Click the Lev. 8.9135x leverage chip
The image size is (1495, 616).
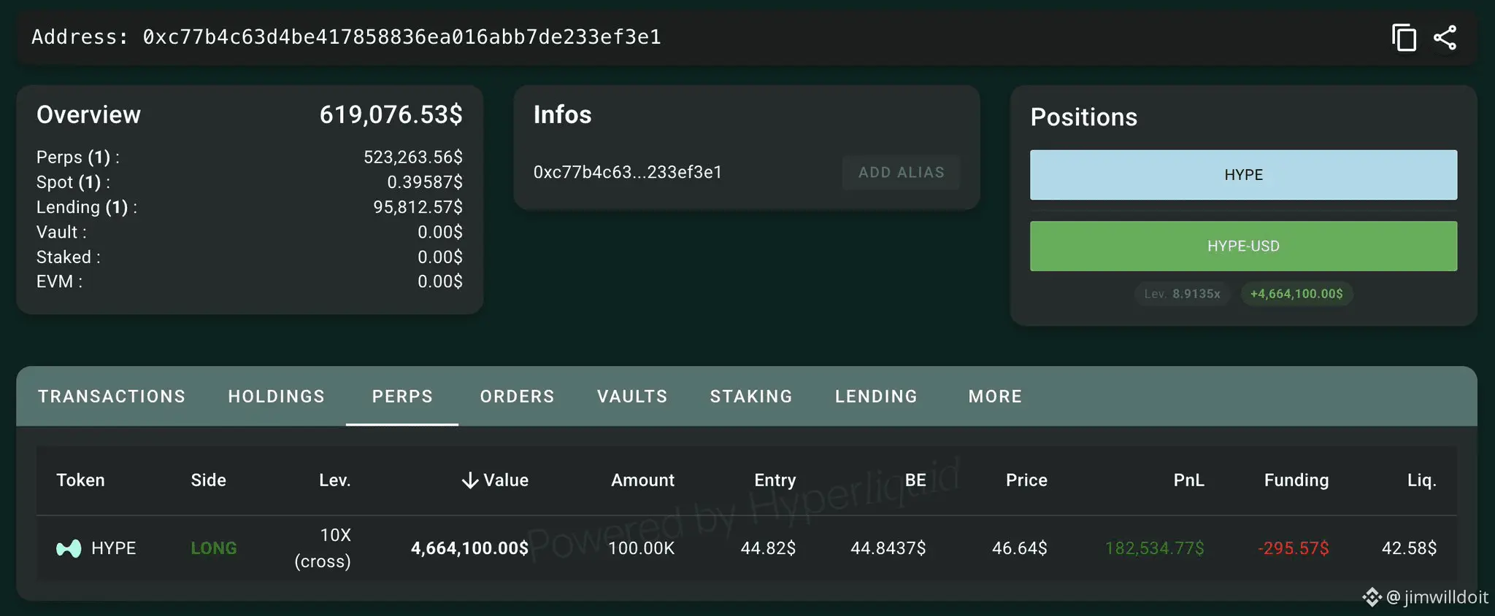tap(1182, 294)
